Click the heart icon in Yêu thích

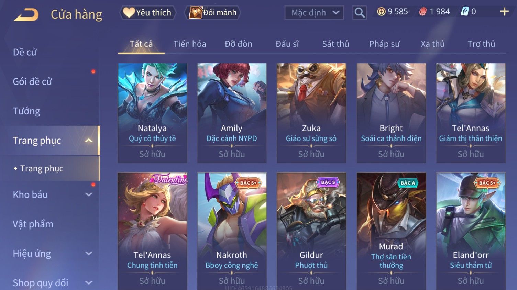coord(129,13)
